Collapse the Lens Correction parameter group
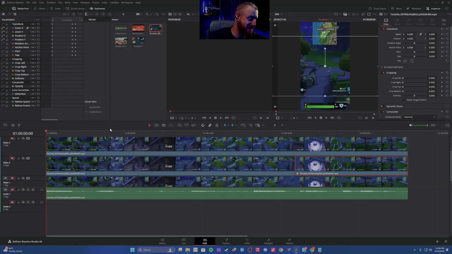Screen dimensions: 452x254 pos(10,90)
